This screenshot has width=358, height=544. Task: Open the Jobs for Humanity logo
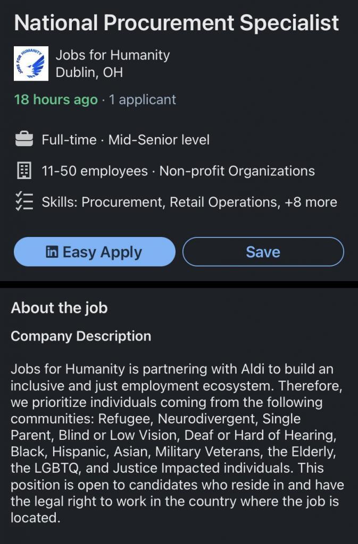(31, 64)
